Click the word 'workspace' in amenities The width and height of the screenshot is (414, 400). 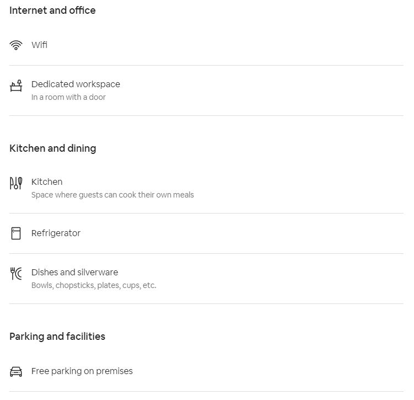point(98,84)
